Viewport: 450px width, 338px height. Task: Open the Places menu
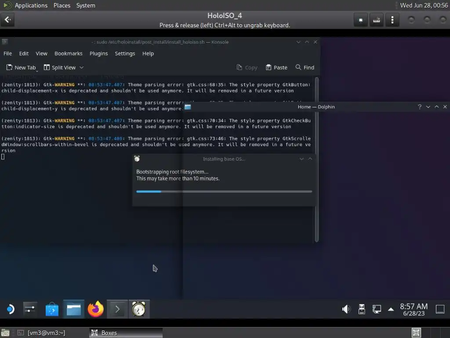(62, 5)
